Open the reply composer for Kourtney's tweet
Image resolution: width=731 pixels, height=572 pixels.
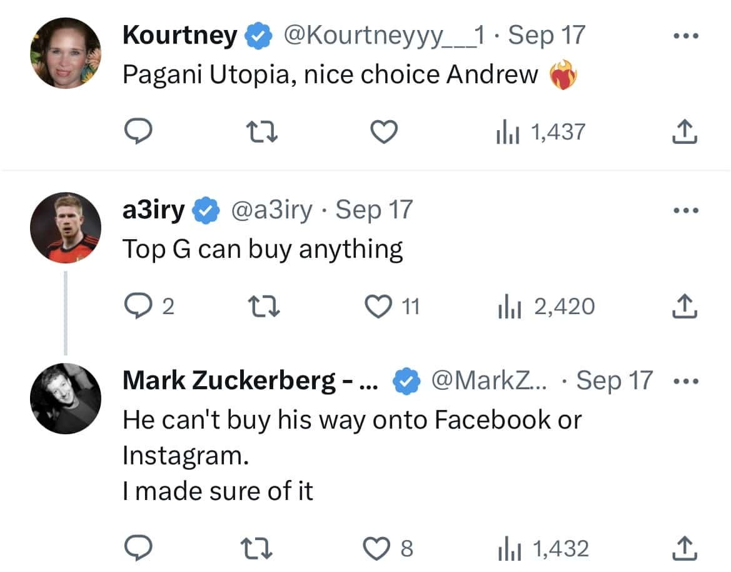coord(140,131)
